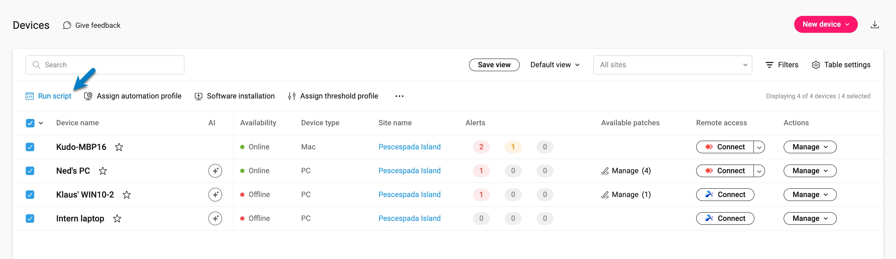Toggle the select-all devices checkbox
The width and height of the screenshot is (896, 259).
pyautogui.click(x=30, y=123)
